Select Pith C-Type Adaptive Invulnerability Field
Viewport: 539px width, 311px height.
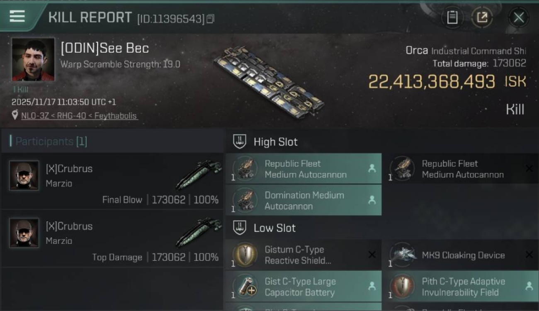tap(463, 287)
